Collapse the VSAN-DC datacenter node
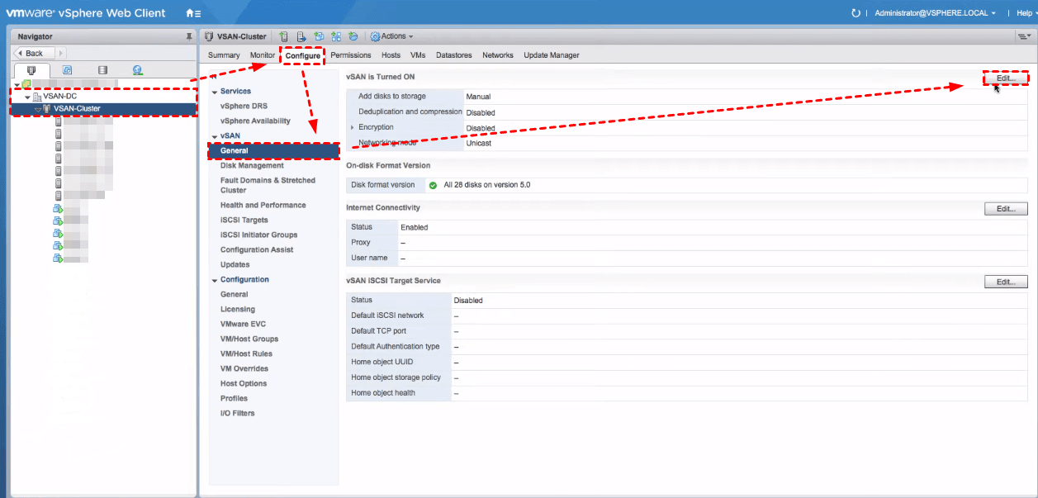The width and height of the screenshot is (1038, 498). point(27,97)
